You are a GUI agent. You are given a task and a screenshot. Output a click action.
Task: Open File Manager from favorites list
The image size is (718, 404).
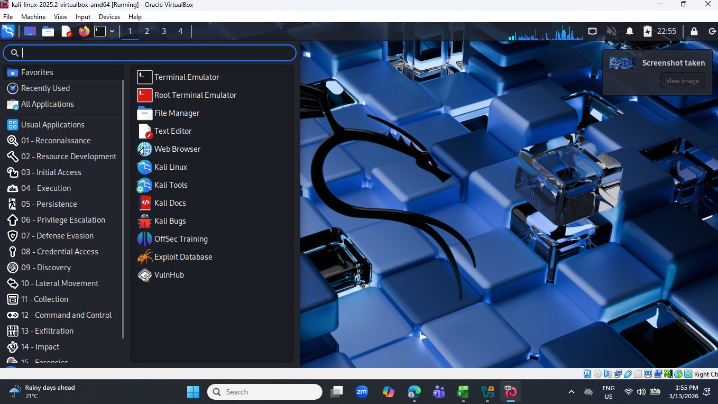(x=212, y=113)
